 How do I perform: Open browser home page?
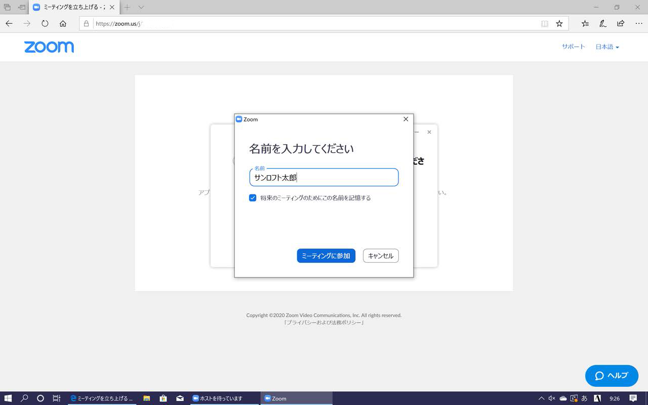(63, 23)
